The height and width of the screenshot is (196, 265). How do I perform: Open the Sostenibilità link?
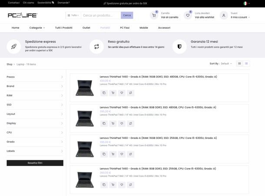click(46, 3)
